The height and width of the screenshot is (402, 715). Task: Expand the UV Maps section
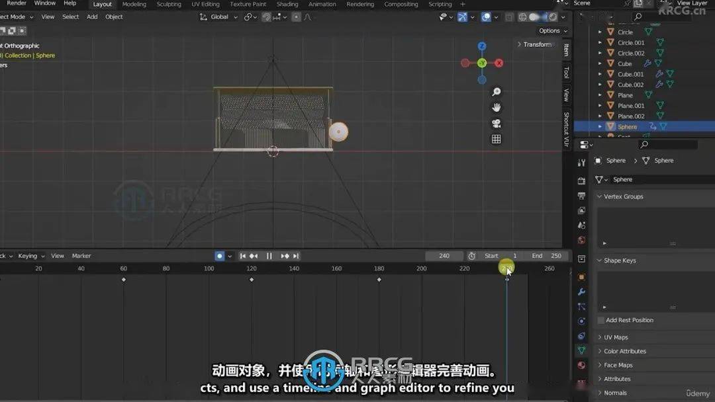(x=612, y=337)
